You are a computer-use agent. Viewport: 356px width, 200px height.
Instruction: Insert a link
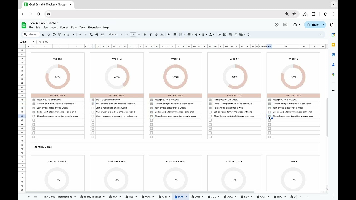[x=219, y=34]
